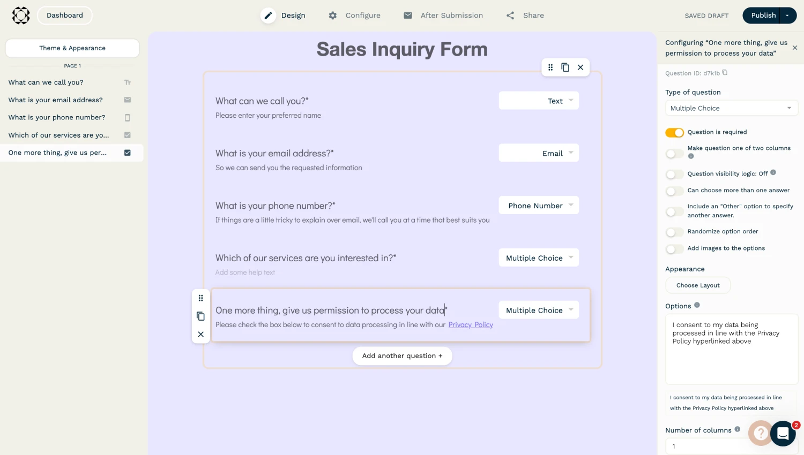The height and width of the screenshot is (455, 804).
Task: Copy the Question ID using the clipboard icon
Action: (x=725, y=72)
